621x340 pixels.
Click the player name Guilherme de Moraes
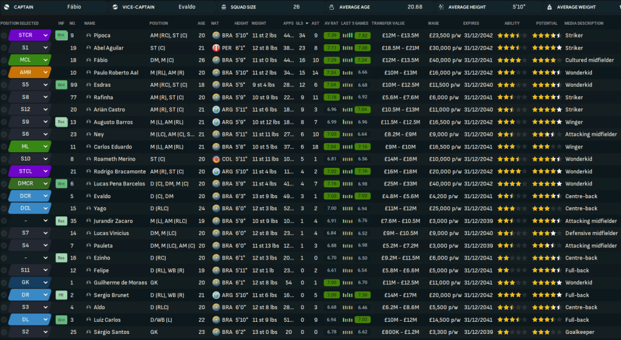[x=121, y=282]
